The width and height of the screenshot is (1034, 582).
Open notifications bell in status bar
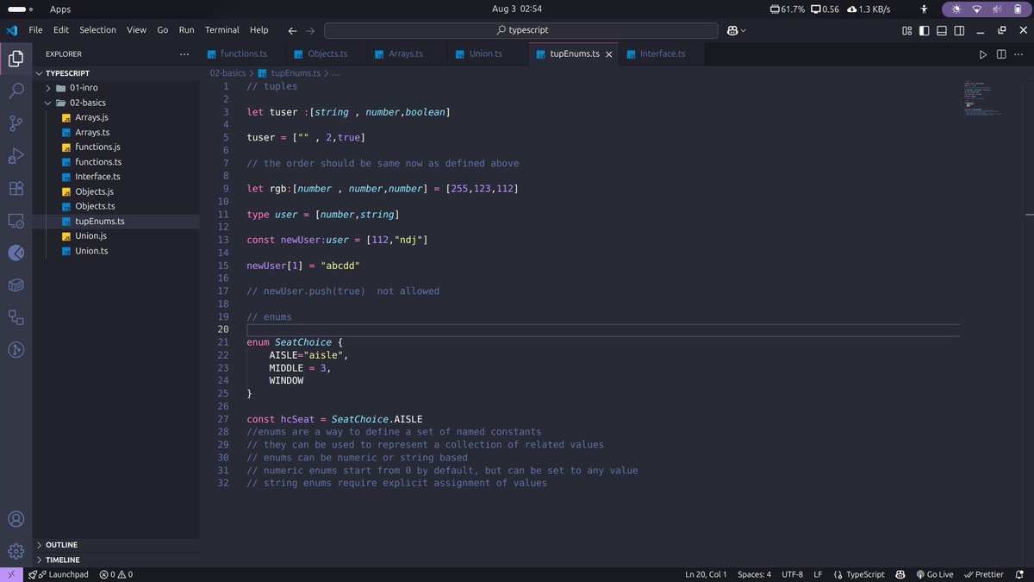[x=1019, y=574]
